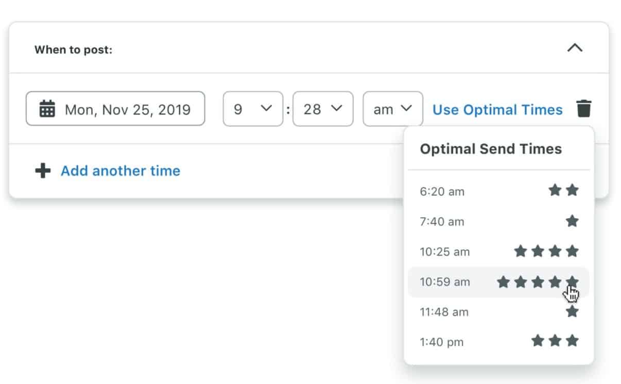Screen dimensions: 621x384
Task: Click the star rating next to 7:40 am
Action: click(x=572, y=221)
